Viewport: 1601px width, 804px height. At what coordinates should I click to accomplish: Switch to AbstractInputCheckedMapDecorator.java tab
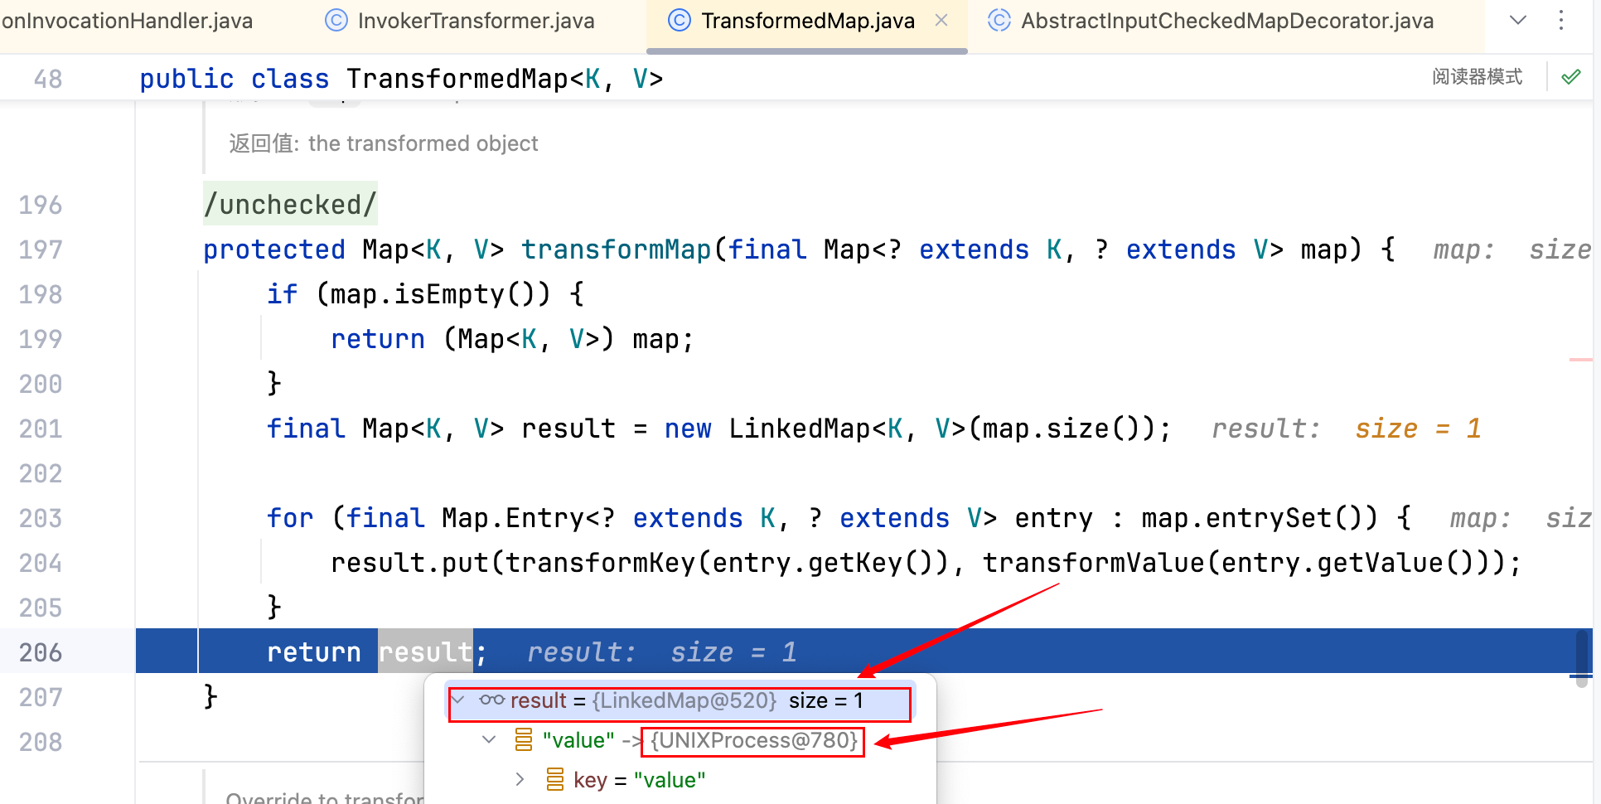point(1226,21)
